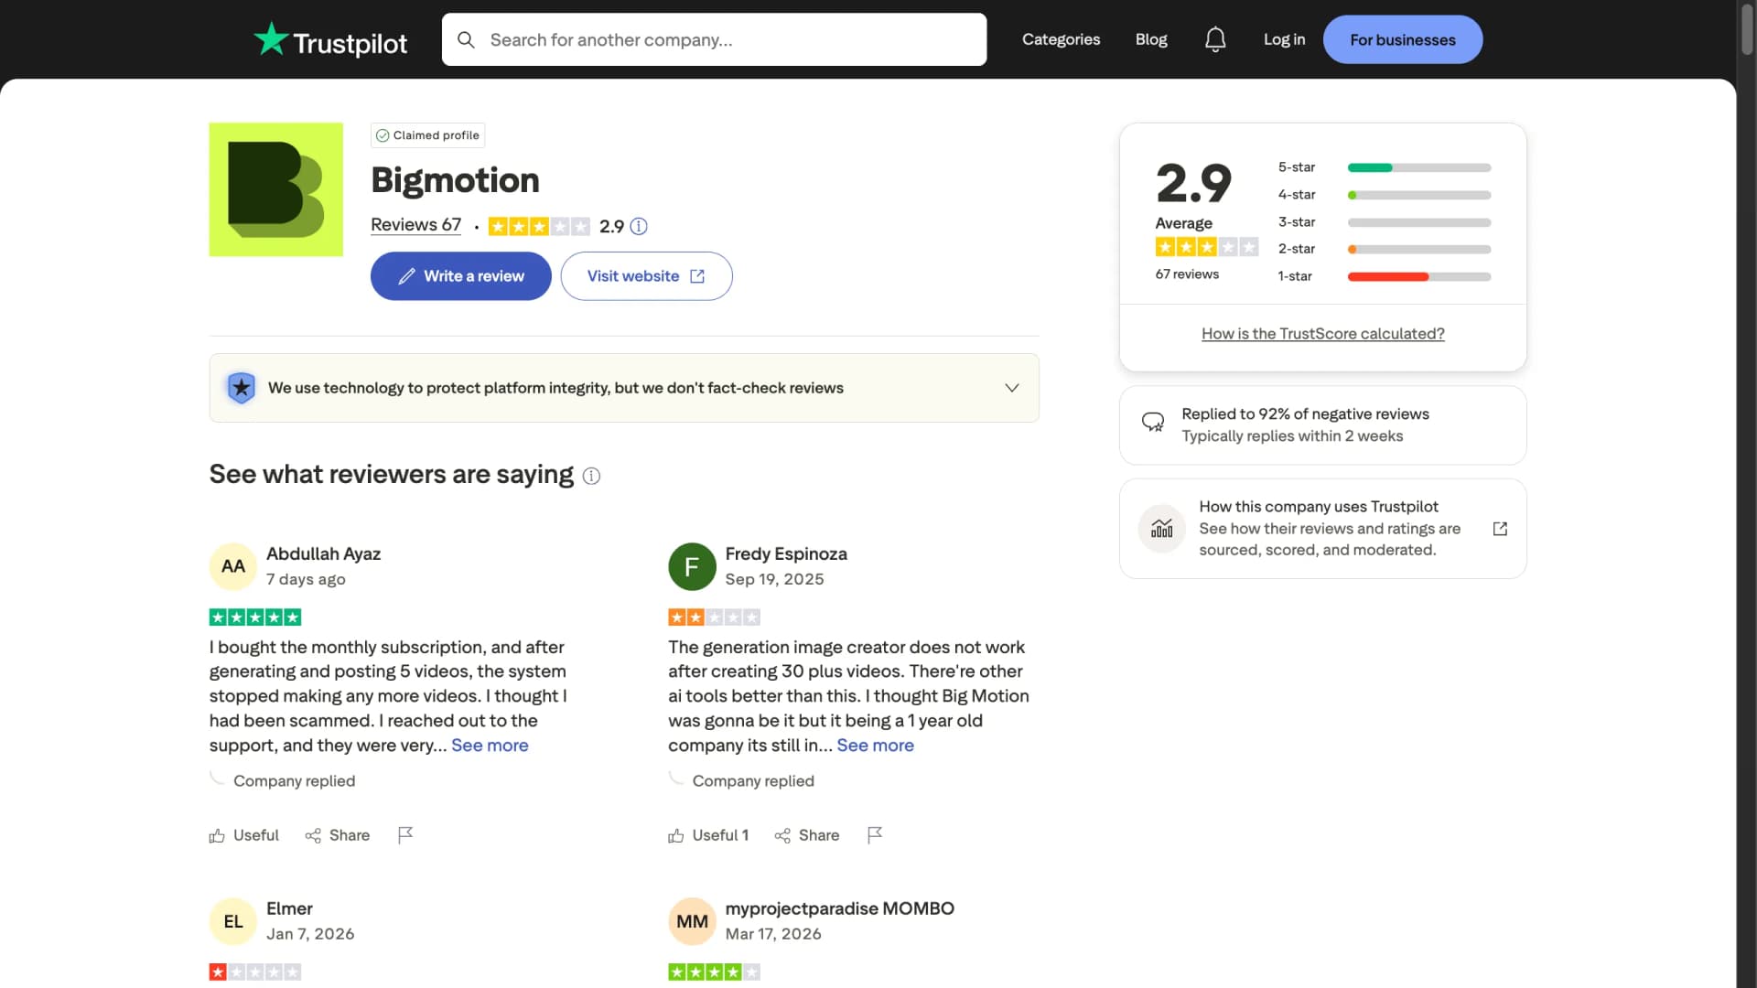Open share options for Abdullah Ayaz's review

[x=337, y=834]
